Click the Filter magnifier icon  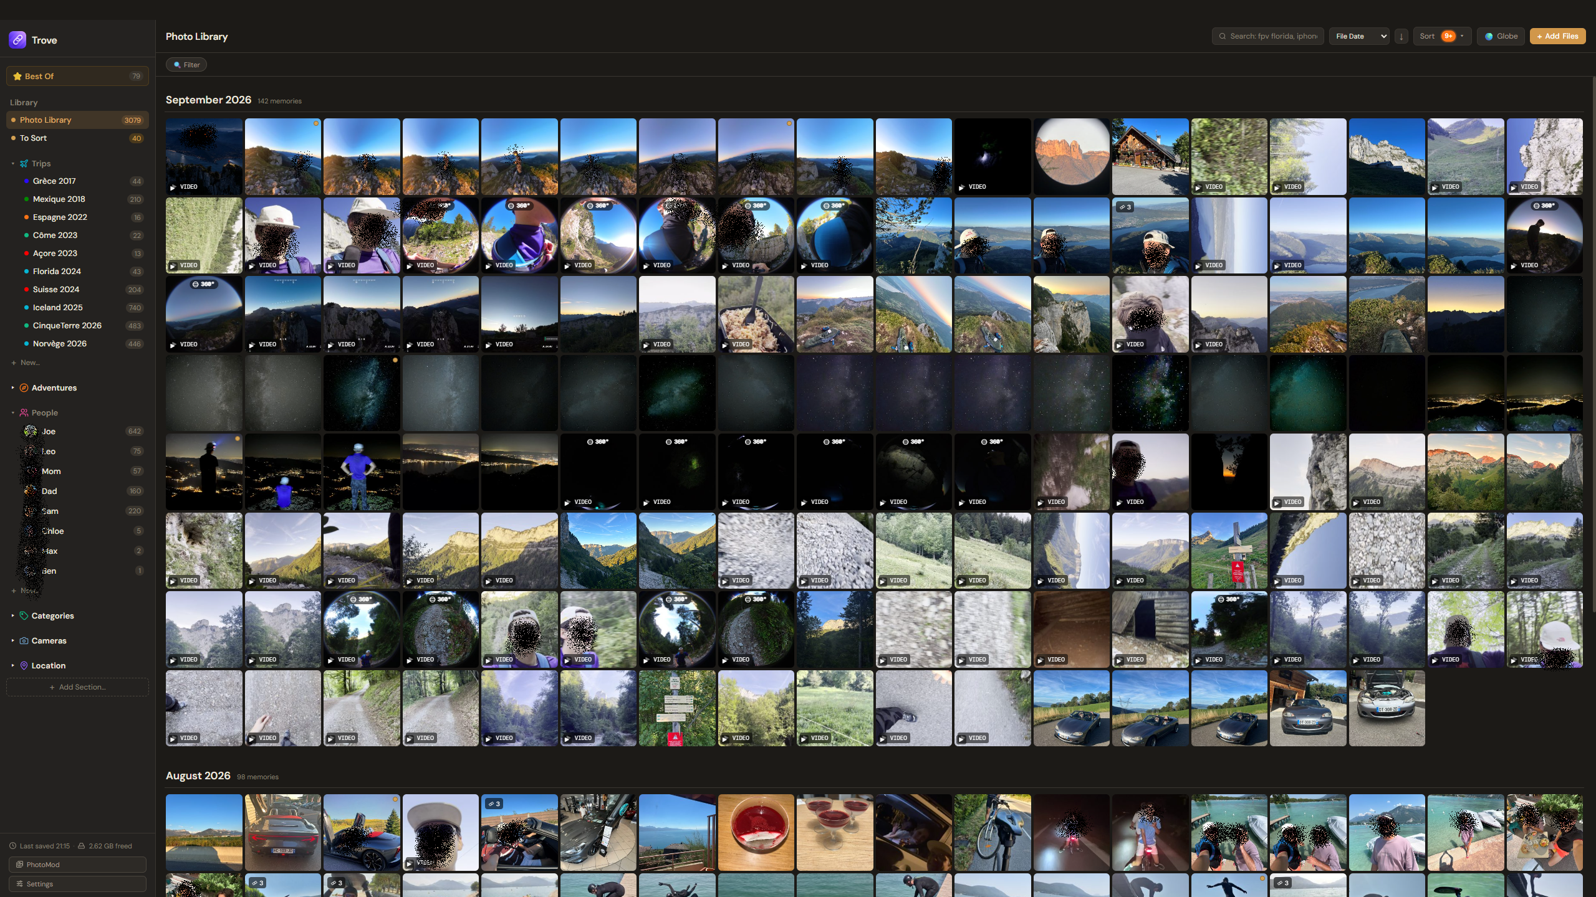click(177, 65)
